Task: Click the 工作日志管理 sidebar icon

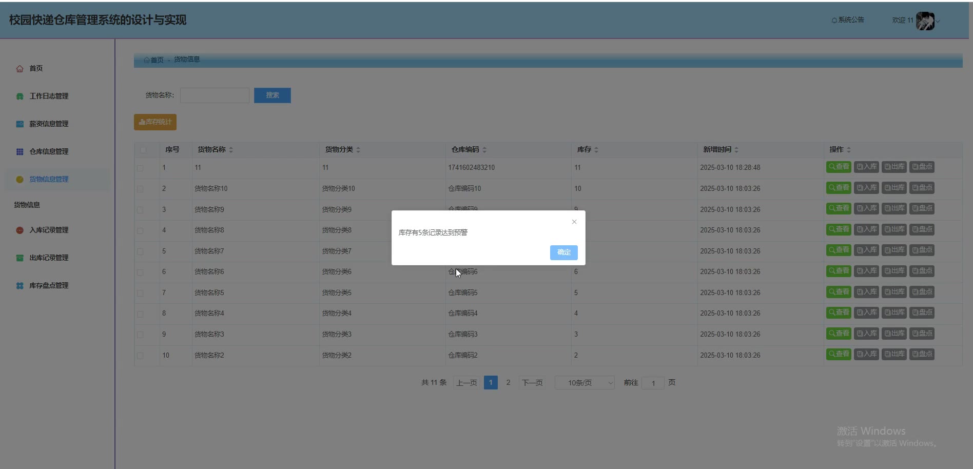Action: [x=20, y=96]
